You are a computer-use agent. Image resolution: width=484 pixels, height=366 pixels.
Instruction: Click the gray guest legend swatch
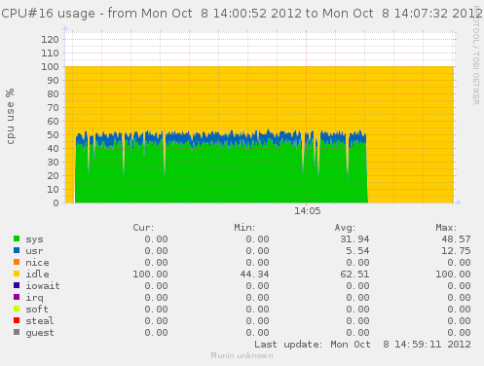[17, 332]
